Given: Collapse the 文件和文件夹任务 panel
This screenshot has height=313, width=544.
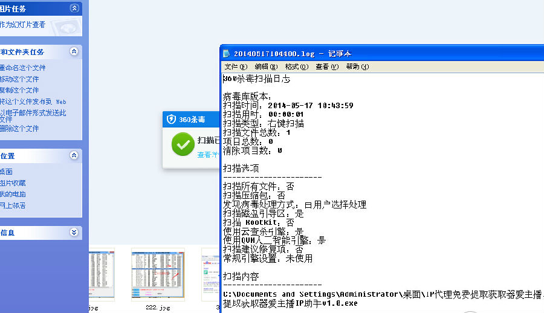Looking at the screenshot, I should (74, 52).
